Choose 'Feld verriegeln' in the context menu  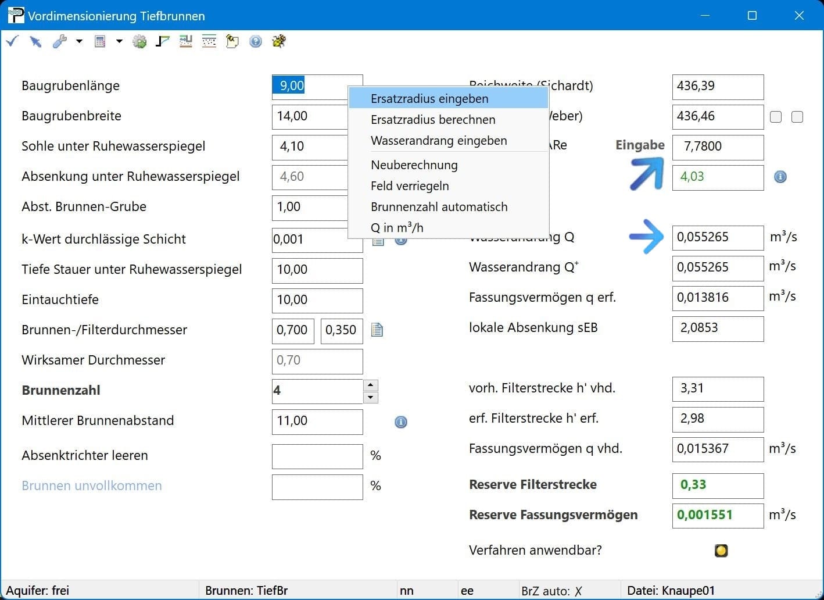coord(410,186)
